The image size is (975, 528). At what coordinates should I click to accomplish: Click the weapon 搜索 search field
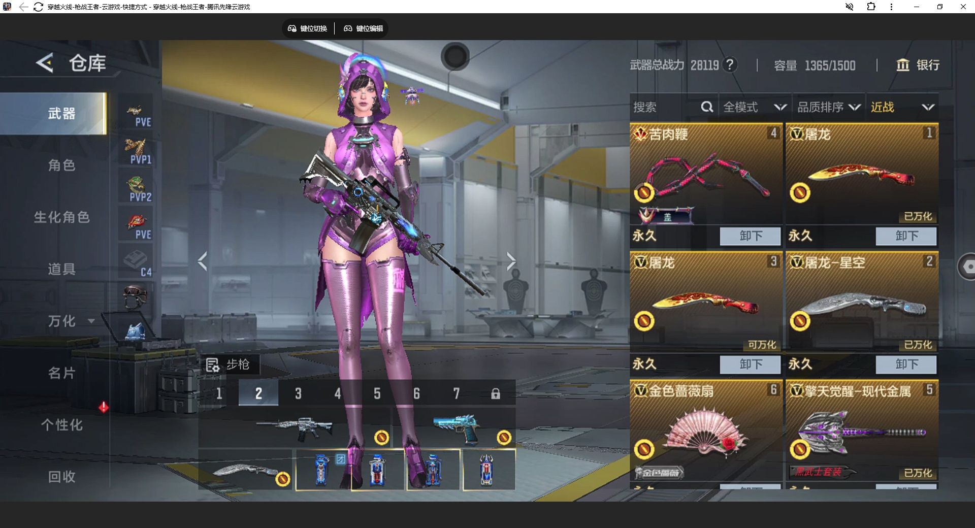tap(673, 107)
